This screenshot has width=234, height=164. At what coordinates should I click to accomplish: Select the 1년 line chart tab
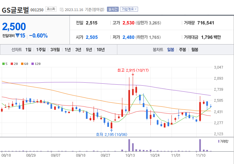(x=68, y=50)
